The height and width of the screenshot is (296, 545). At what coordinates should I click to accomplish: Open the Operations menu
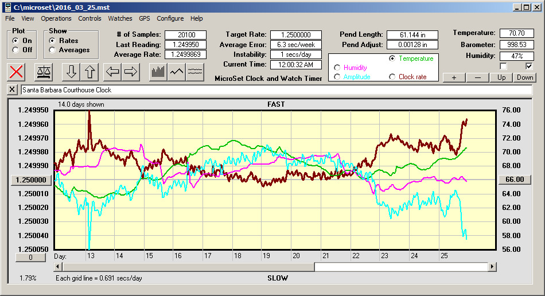(x=56, y=18)
